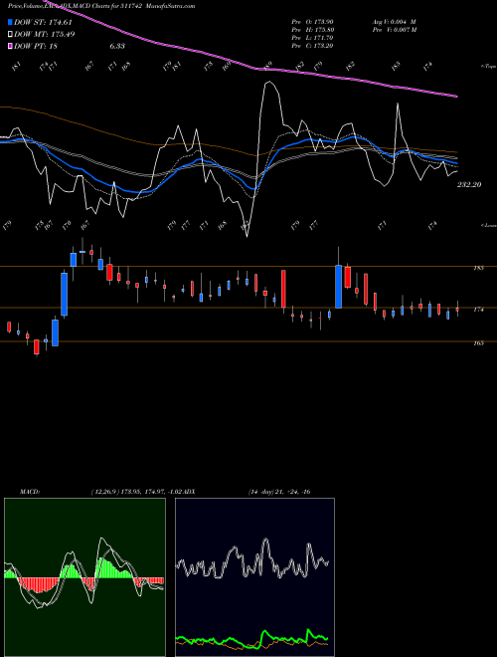The height and width of the screenshot is (657, 497).
Task: Click the ADX '(14 day) 21, +24, -16' text
Action: (x=278, y=492)
